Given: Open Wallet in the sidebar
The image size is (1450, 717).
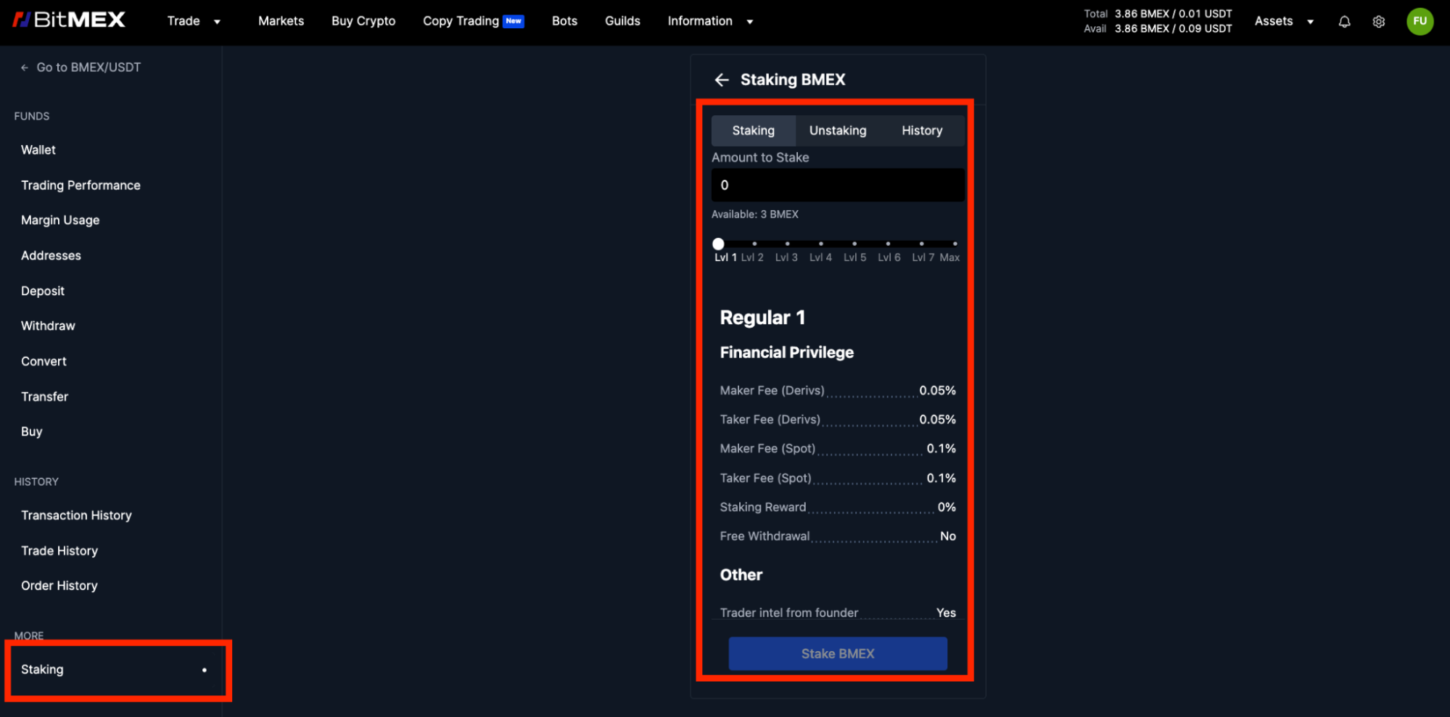Looking at the screenshot, I should (38, 150).
